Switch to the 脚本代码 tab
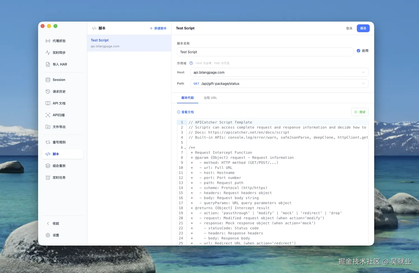Image resolution: width=419 pixels, height=273 pixels. pyautogui.click(x=188, y=98)
